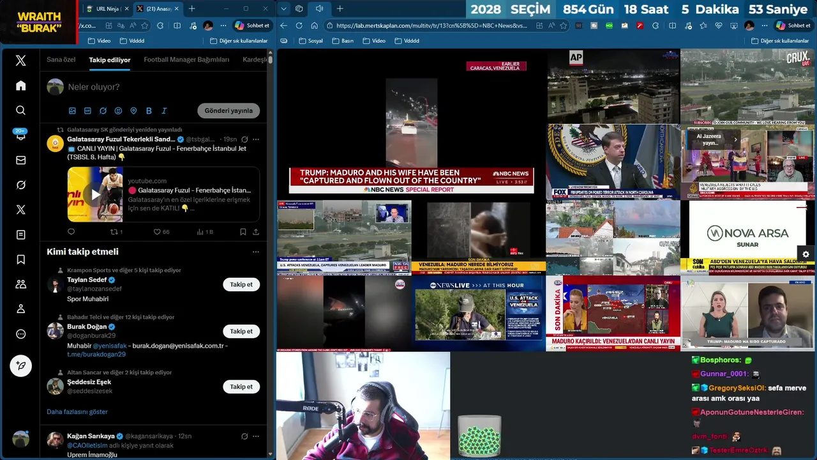Image resolution: width=817 pixels, height=460 pixels.
Task: Open Football Manager Bağımlıları tab
Action: tap(186, 59)
